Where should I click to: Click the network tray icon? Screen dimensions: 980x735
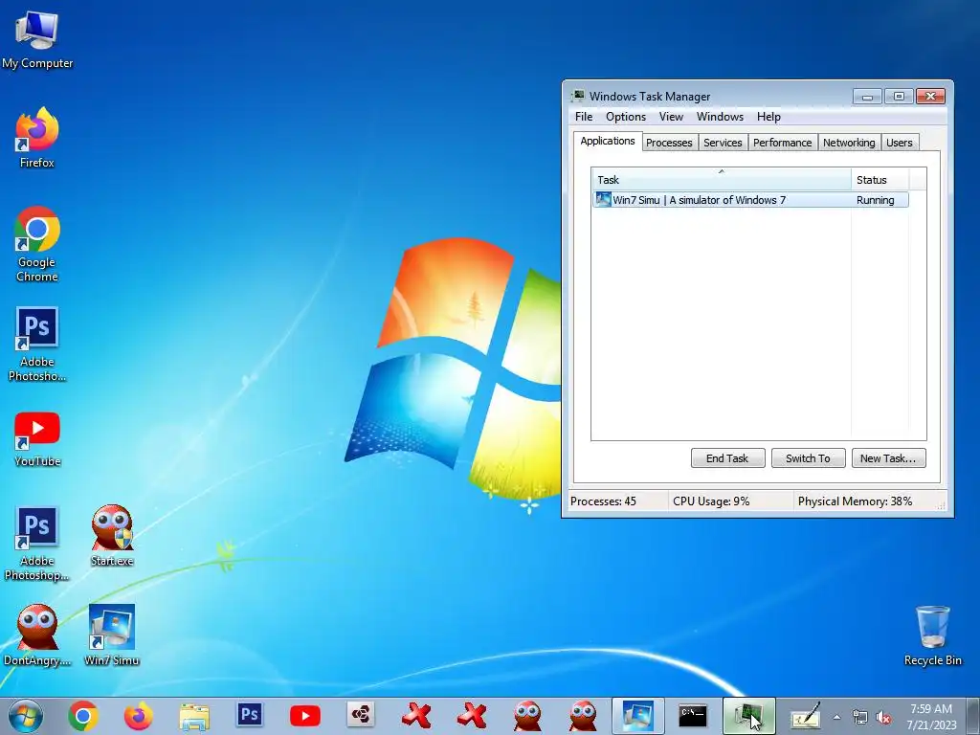click(x=860, y=718)
